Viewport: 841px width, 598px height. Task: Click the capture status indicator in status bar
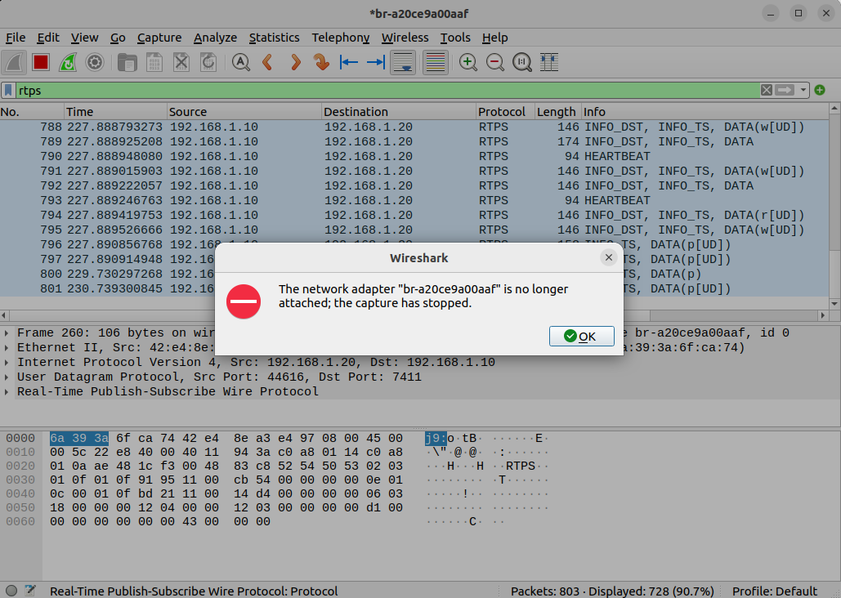click(x=11, y=591)
